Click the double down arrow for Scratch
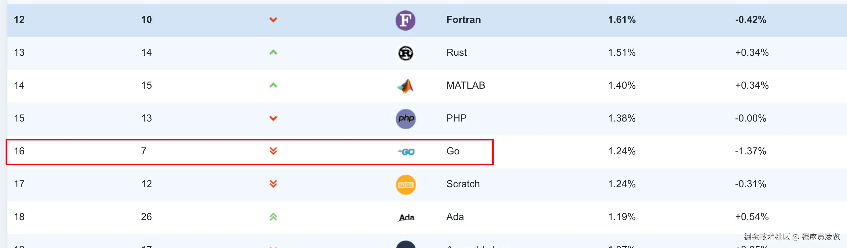The image size is (847, 248). [x=273, y=184]
